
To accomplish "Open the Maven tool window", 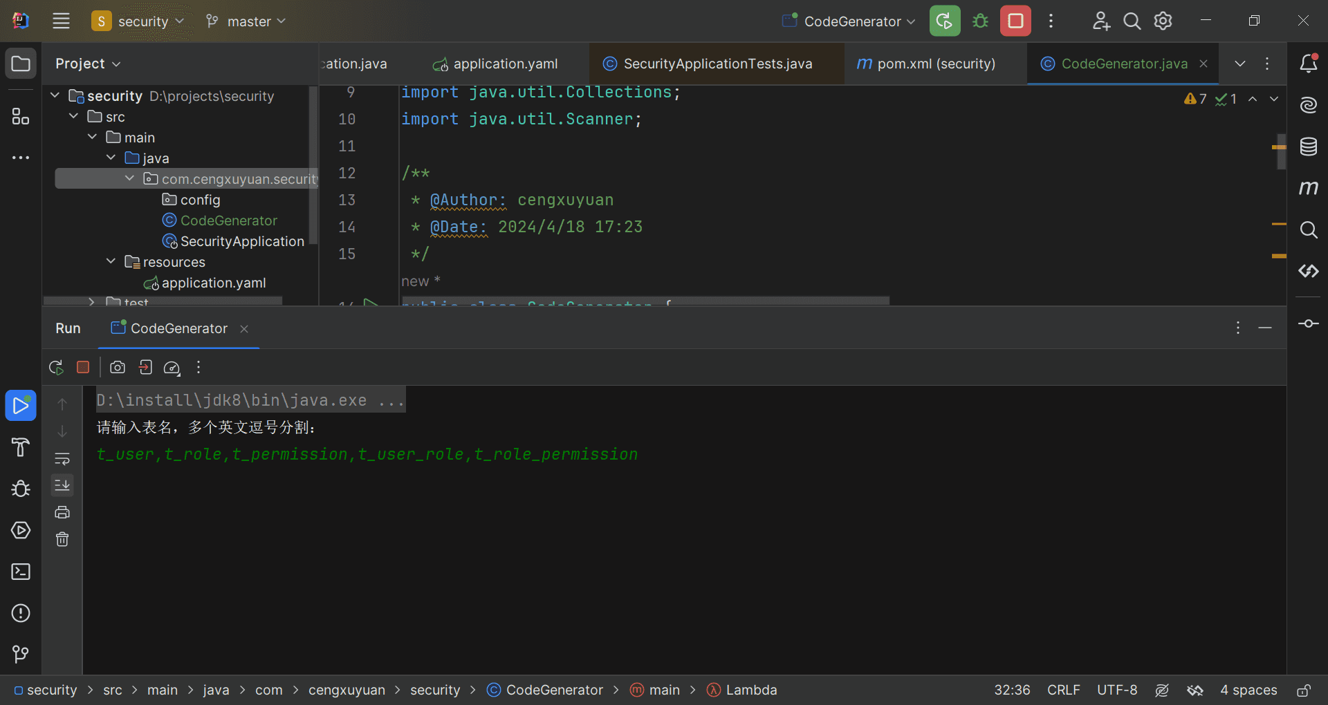I will 1309,188.
